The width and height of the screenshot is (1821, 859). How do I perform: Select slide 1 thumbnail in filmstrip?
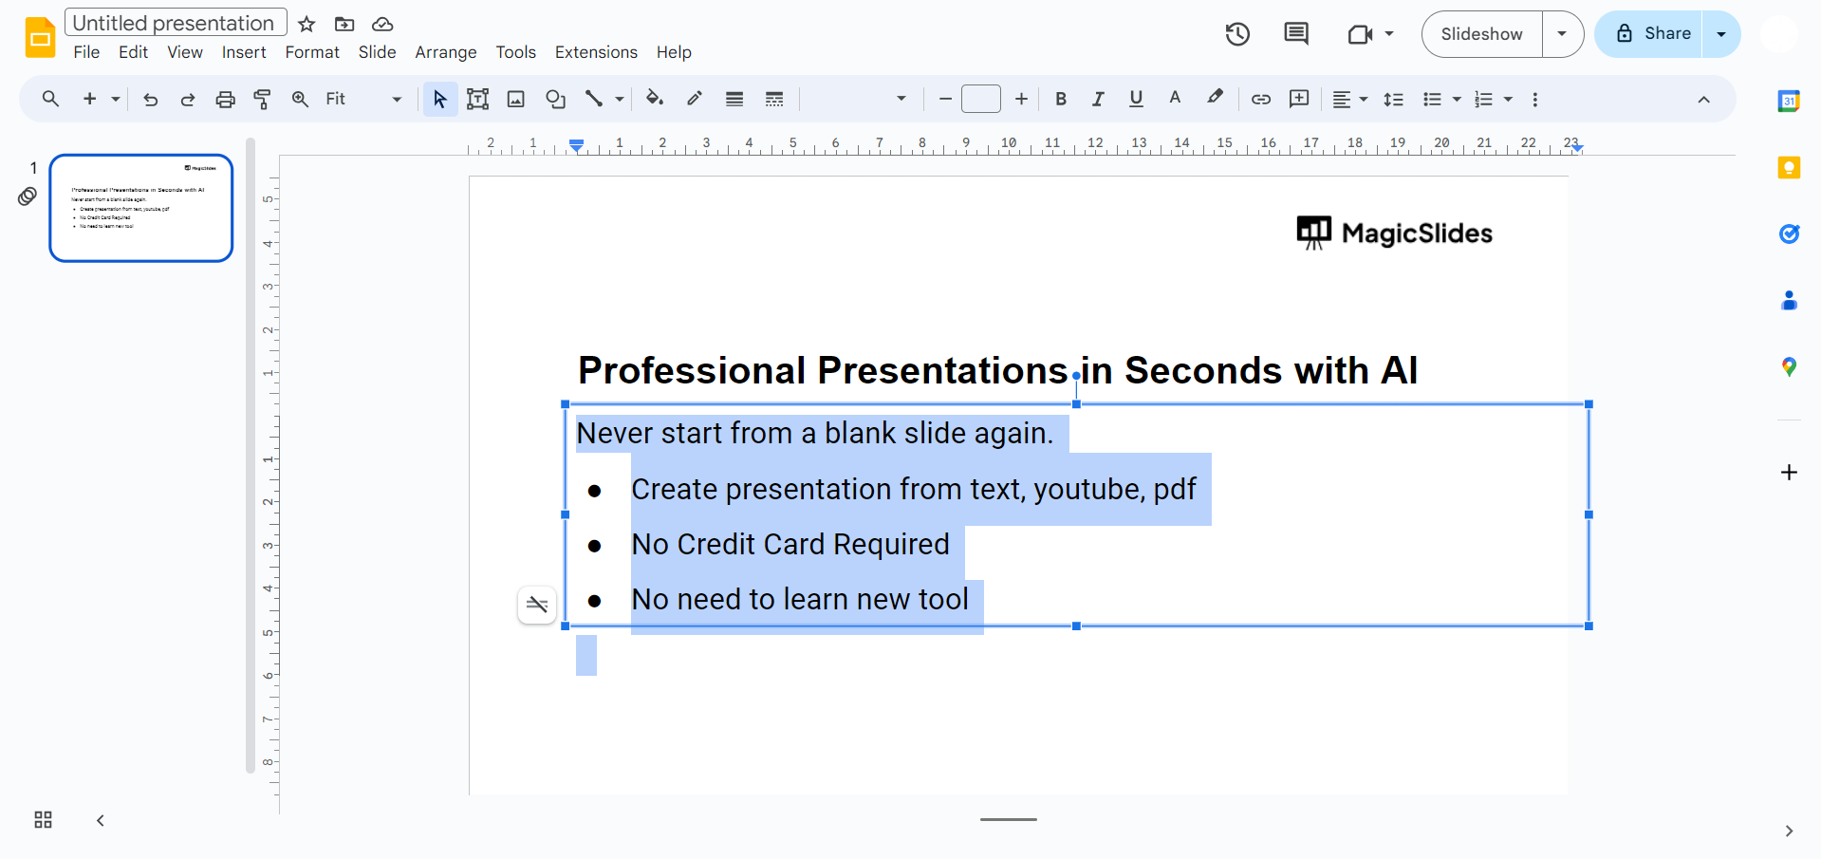141,208
